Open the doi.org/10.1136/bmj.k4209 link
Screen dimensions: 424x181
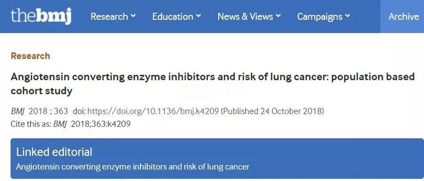point(153,111)
